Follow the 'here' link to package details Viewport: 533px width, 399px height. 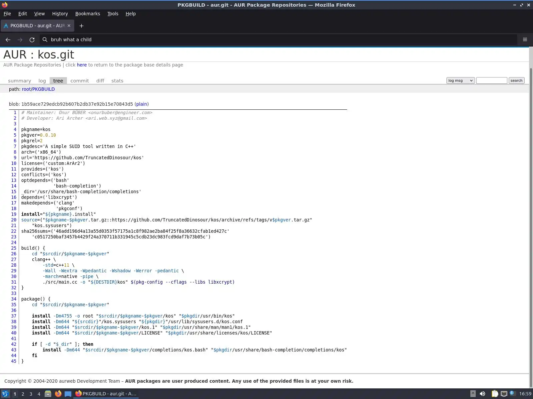[82, 65]
